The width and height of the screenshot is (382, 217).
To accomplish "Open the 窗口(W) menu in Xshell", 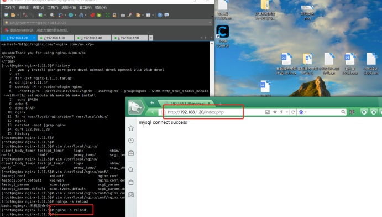I will [85, 8].
